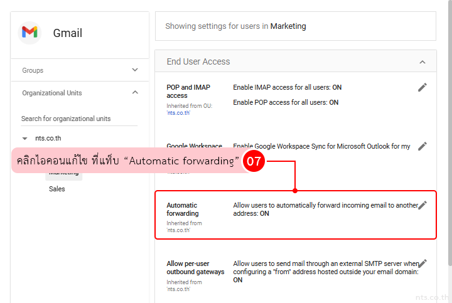This screenshot has width=452, height=303.
Task: Select the Sales organizational unit
Action: (x=57, y=189)
